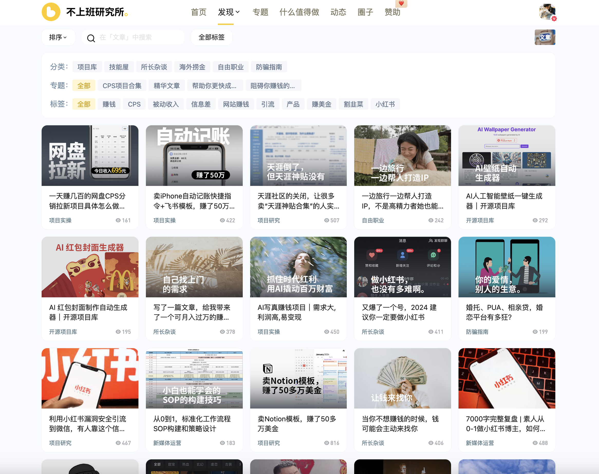Click 防骗指南 label under 婚托 article

pyautogui.click(x=477, y=332)
